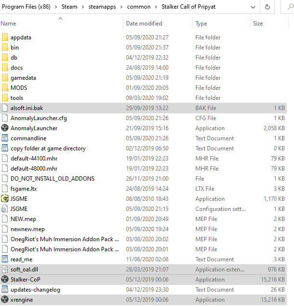Image resolution: width=294 pixels, height=307 pixels.
Task: Click the AnomalyLauncher.cfg file icon
Action: [5, 118]
